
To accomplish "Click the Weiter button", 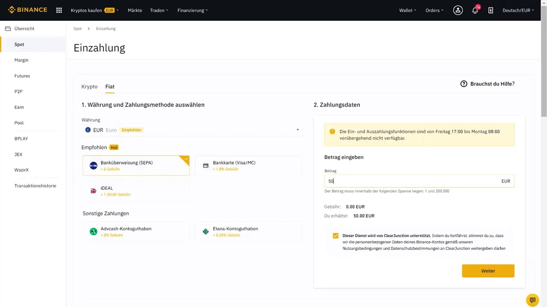I will [x=488, y=271].
